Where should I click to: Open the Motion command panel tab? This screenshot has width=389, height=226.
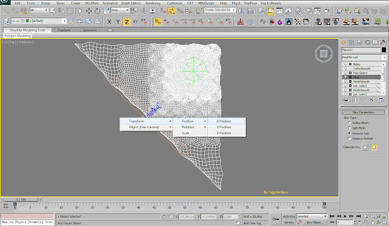(367, 43)
